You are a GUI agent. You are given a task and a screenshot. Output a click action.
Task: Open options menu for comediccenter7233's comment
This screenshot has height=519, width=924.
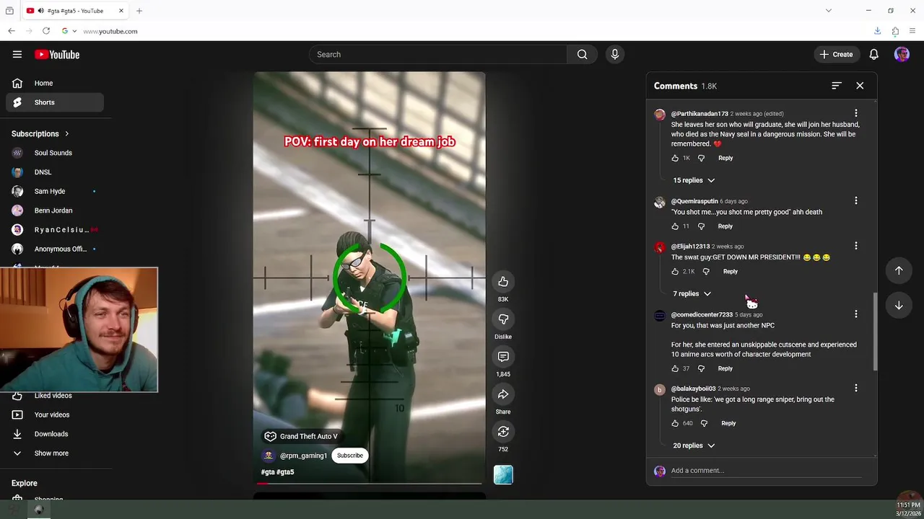(x=856, y=314)
